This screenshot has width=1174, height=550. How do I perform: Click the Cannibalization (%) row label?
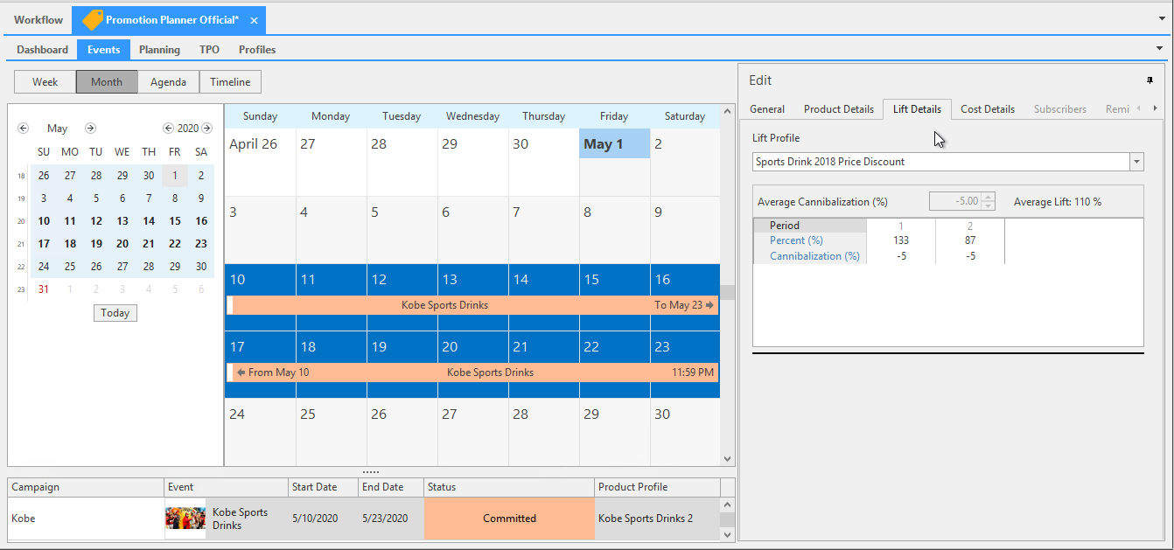(814, 256)
